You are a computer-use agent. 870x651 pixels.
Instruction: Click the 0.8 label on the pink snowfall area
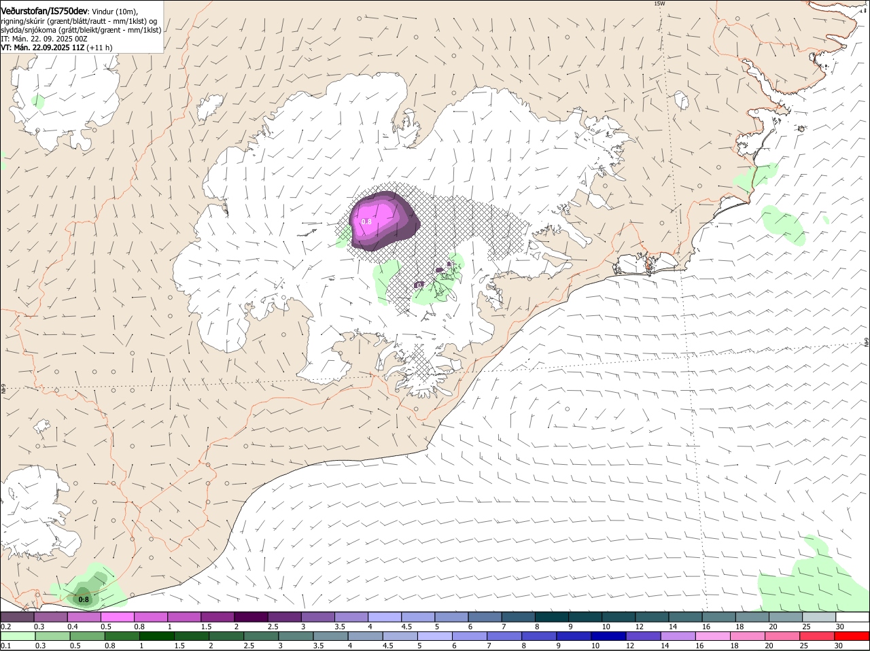click(x=366, y=222)
